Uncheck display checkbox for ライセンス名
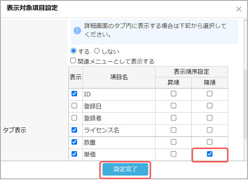This screenshot has height=181, width=250. point(74,130)
